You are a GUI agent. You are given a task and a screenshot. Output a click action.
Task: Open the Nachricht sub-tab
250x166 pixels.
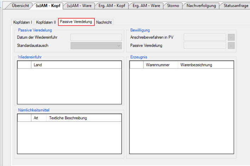click(104, 22)
